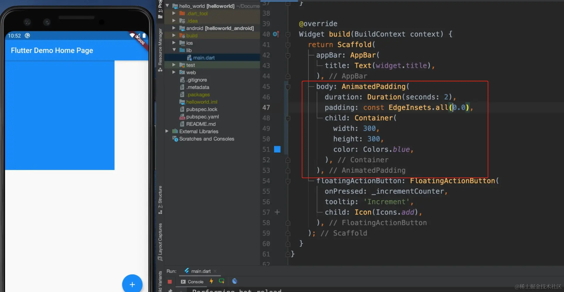The width and height of the screenshot is (564, 292).
Task: Click the main.dart Dart file icon
Action: coord(189,58)
